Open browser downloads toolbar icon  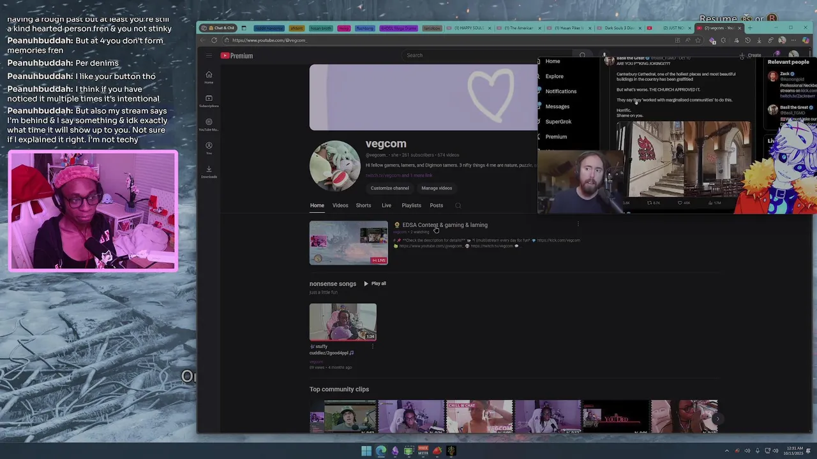(759, 40)
